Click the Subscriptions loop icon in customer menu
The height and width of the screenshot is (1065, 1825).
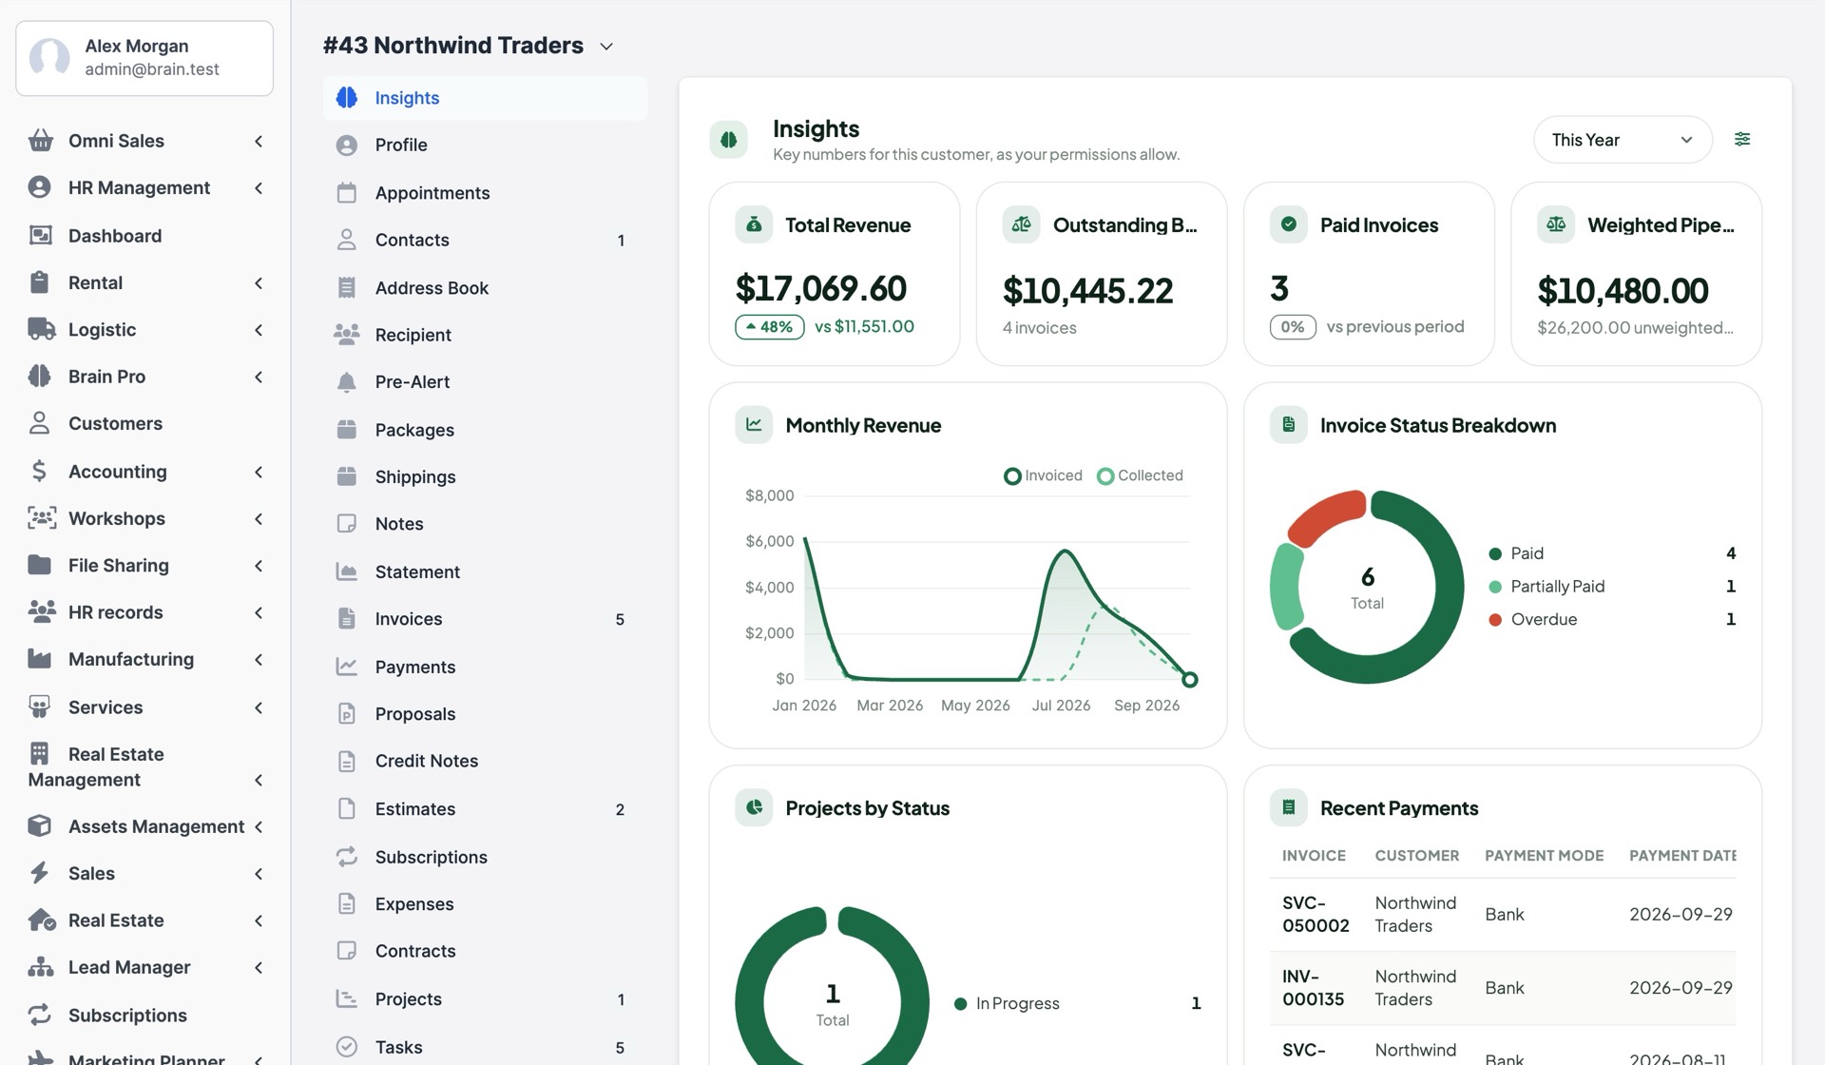click(x=347, y=857)
